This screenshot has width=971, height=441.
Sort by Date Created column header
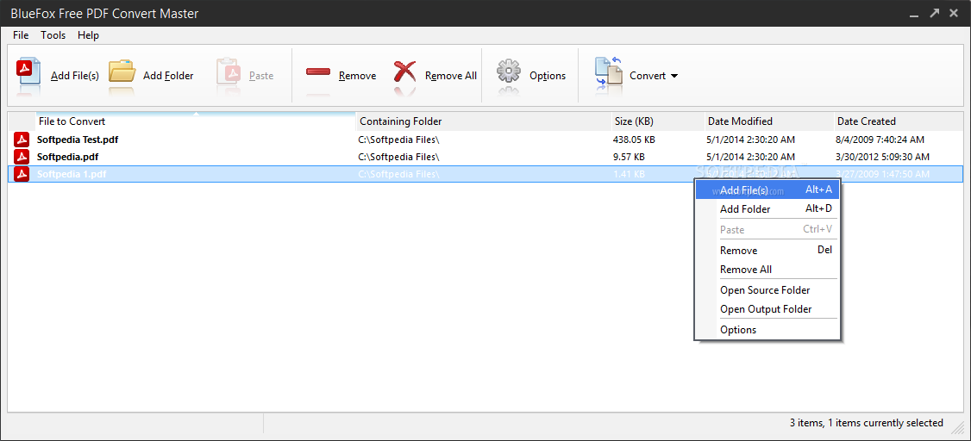898,121
